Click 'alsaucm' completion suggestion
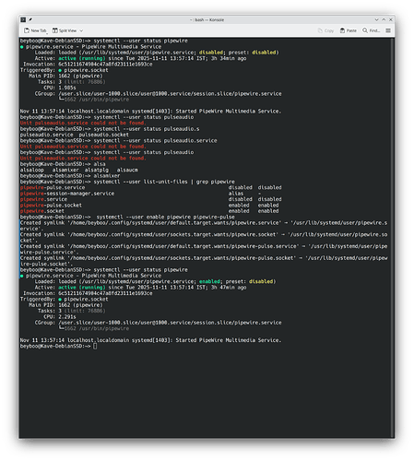This screenshot has width=414, height=461. coord(127,170)
